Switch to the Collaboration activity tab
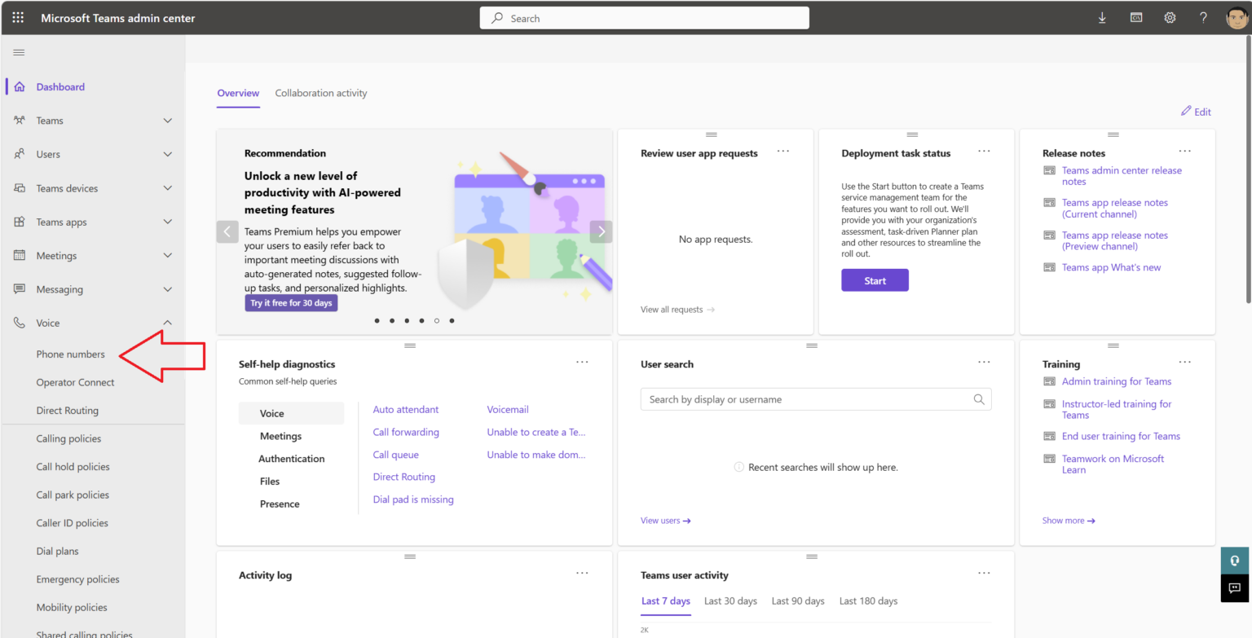This screenshot has height=638, width=1252. (x=321, y=93)
